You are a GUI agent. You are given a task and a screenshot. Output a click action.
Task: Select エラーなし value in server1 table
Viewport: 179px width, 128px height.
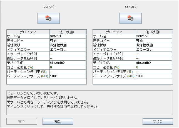(x=68, y=50)
